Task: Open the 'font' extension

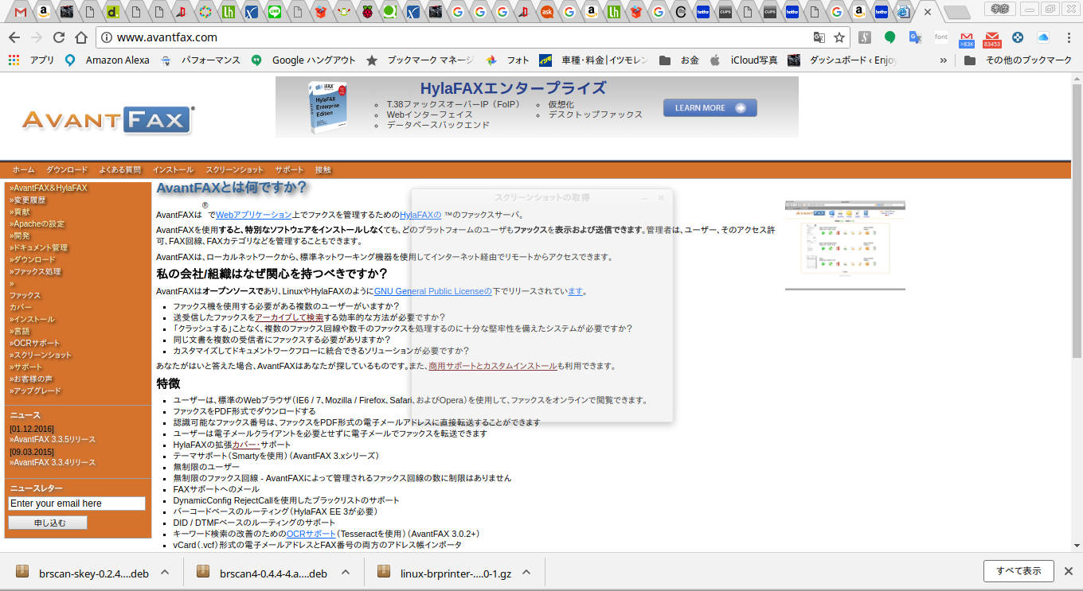Action: (x=941, y=37)
